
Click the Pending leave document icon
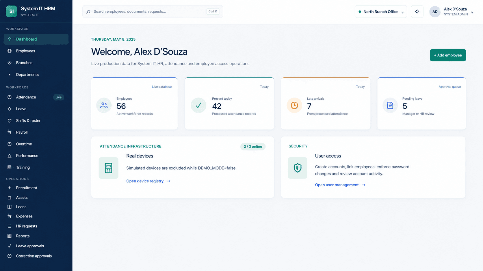[390, 105]
